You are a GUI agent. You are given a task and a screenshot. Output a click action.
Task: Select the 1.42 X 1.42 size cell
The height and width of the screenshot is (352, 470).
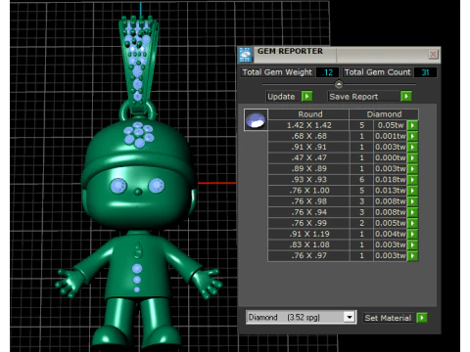click(x=308, y=125)
